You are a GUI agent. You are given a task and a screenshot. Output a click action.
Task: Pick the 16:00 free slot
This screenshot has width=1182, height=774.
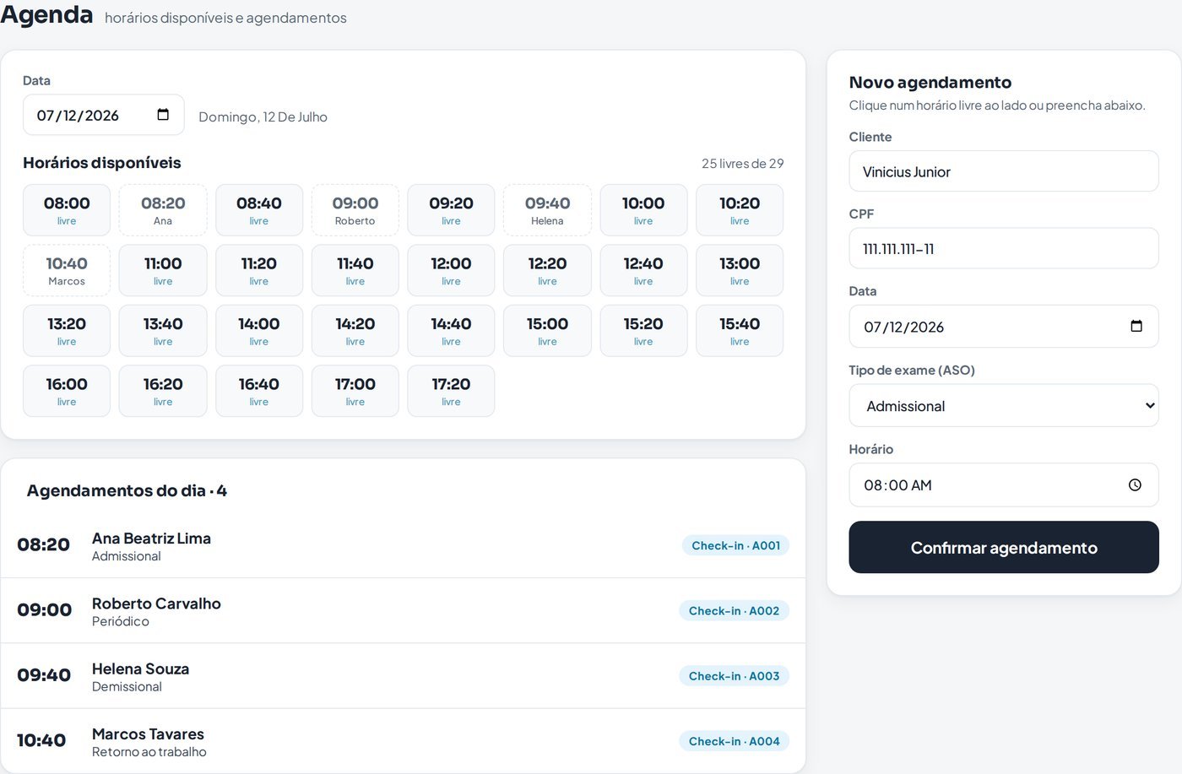point(67,391)
